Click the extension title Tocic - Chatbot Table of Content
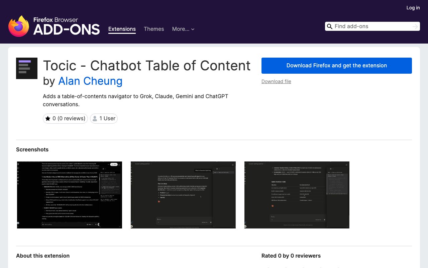428x268 pixels. point(147,66)
